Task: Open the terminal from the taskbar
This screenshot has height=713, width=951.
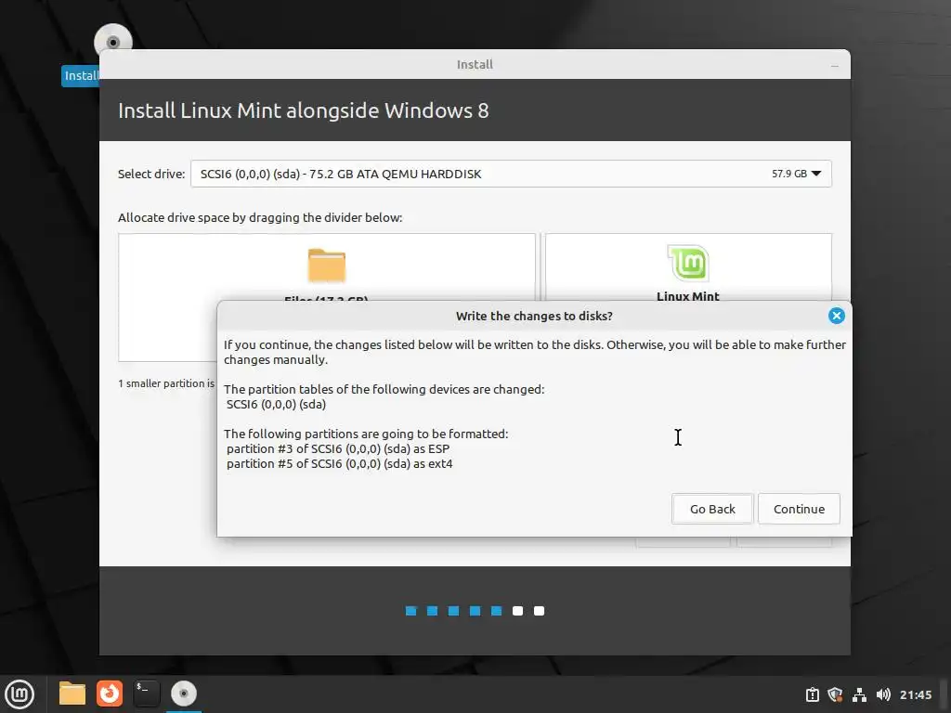Action: (x=147, y=694)
